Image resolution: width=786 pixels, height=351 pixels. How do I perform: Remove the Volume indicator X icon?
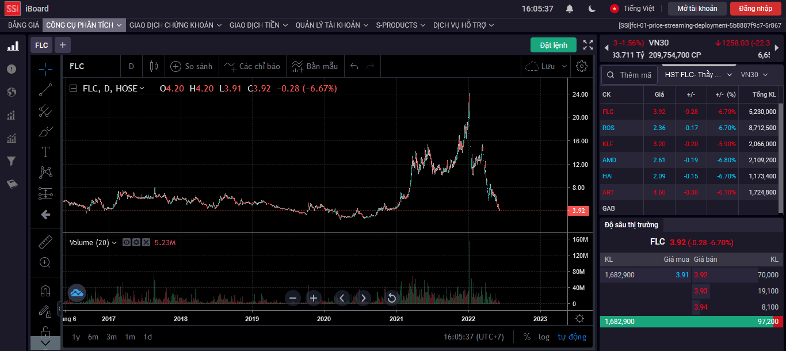point(146,243)
